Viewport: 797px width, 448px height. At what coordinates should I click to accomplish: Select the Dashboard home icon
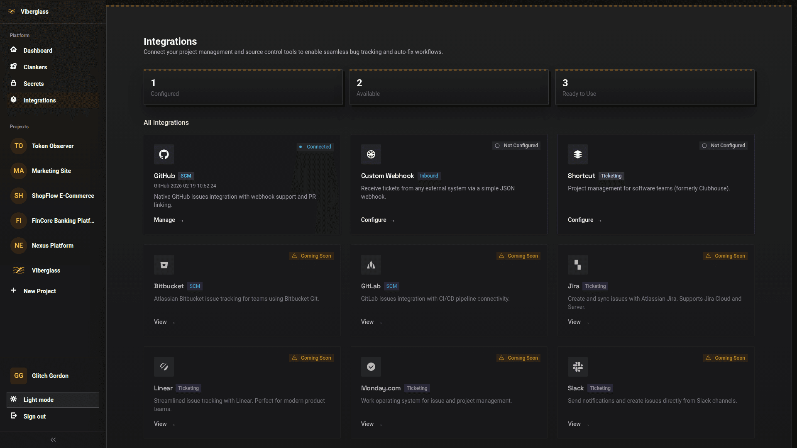click(x=14, y=50)
